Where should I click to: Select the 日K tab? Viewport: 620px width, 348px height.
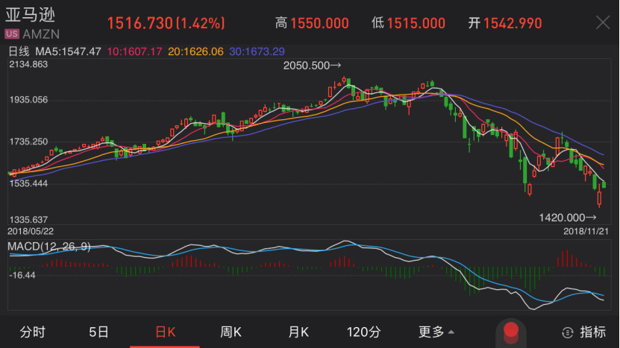coord(165,332)
